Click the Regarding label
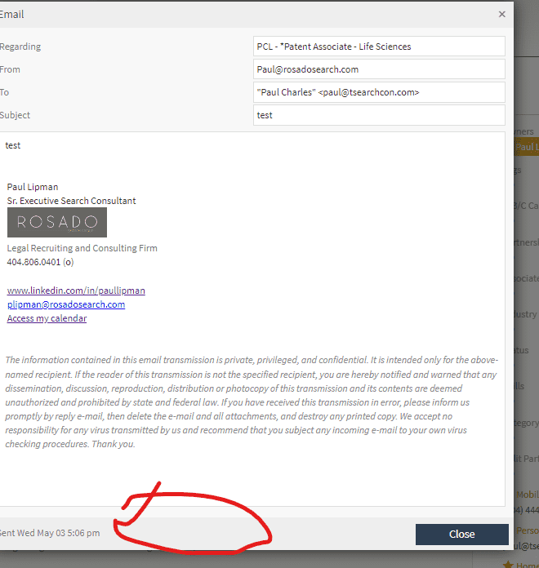 [20, 47]
